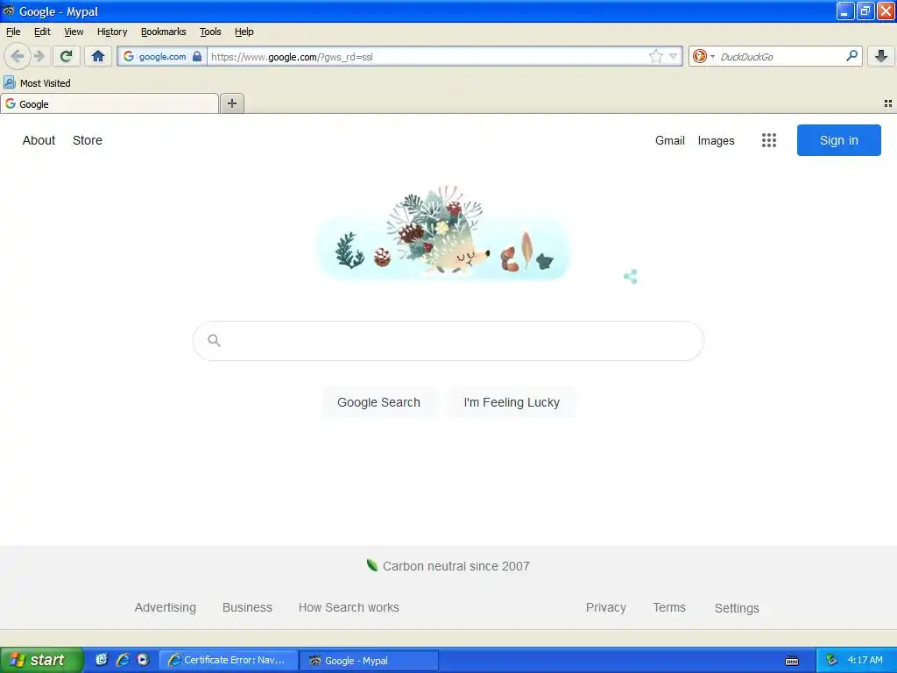Switch to Certificate Error taskbar window
This screenshot has height=673, width=897.
pyautogui.click(x=229, y=660)
